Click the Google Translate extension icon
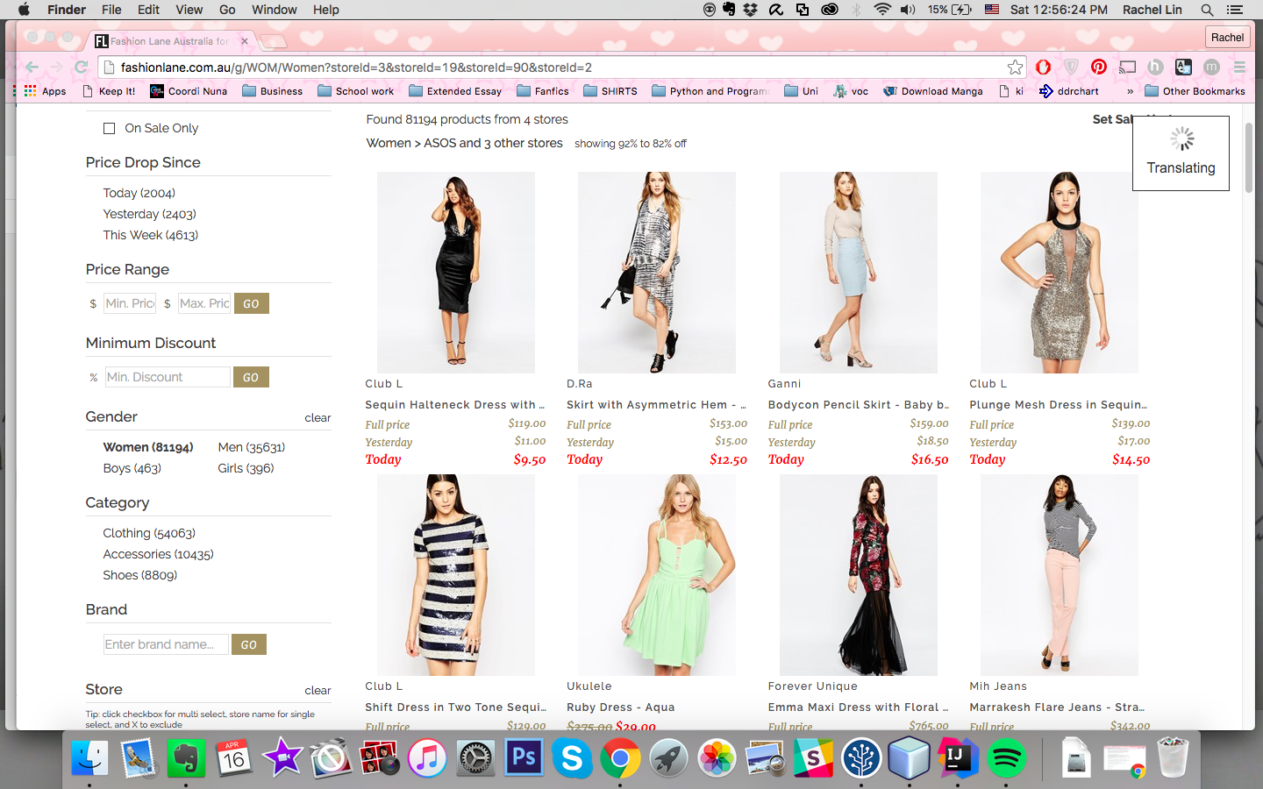Viewport: 1263px width, 789px height. pos(1183,67)
